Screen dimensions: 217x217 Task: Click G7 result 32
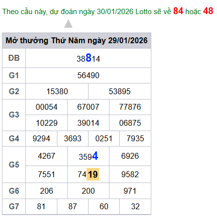135,207
